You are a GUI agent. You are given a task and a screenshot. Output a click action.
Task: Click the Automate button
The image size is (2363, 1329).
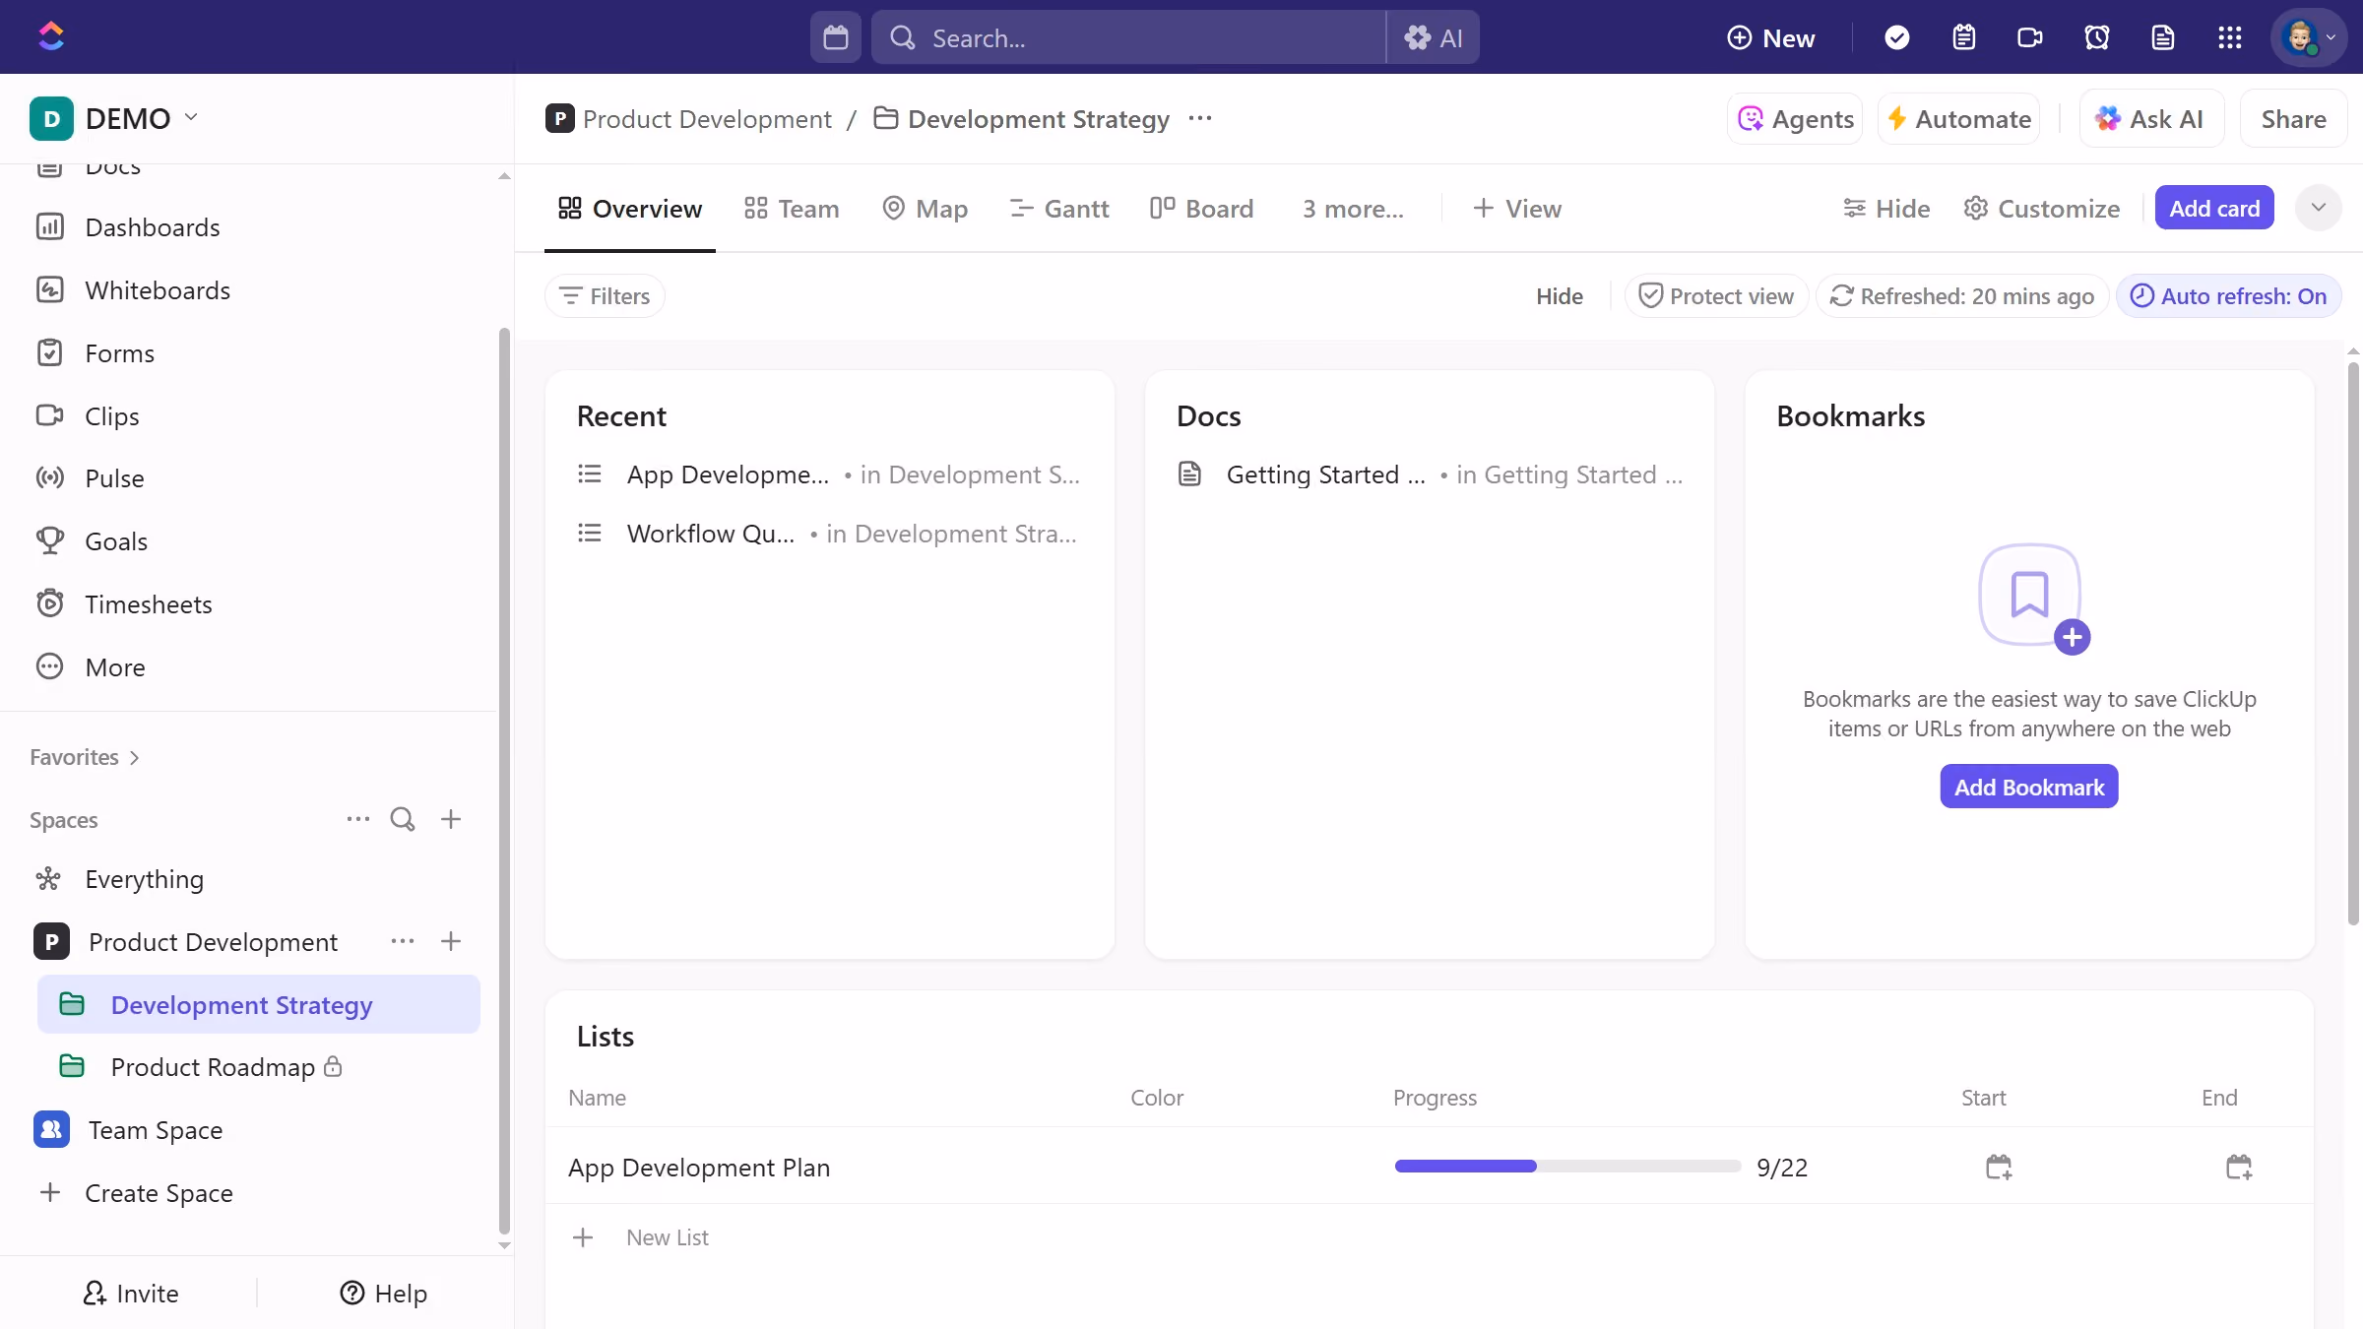pos(1958,119)
